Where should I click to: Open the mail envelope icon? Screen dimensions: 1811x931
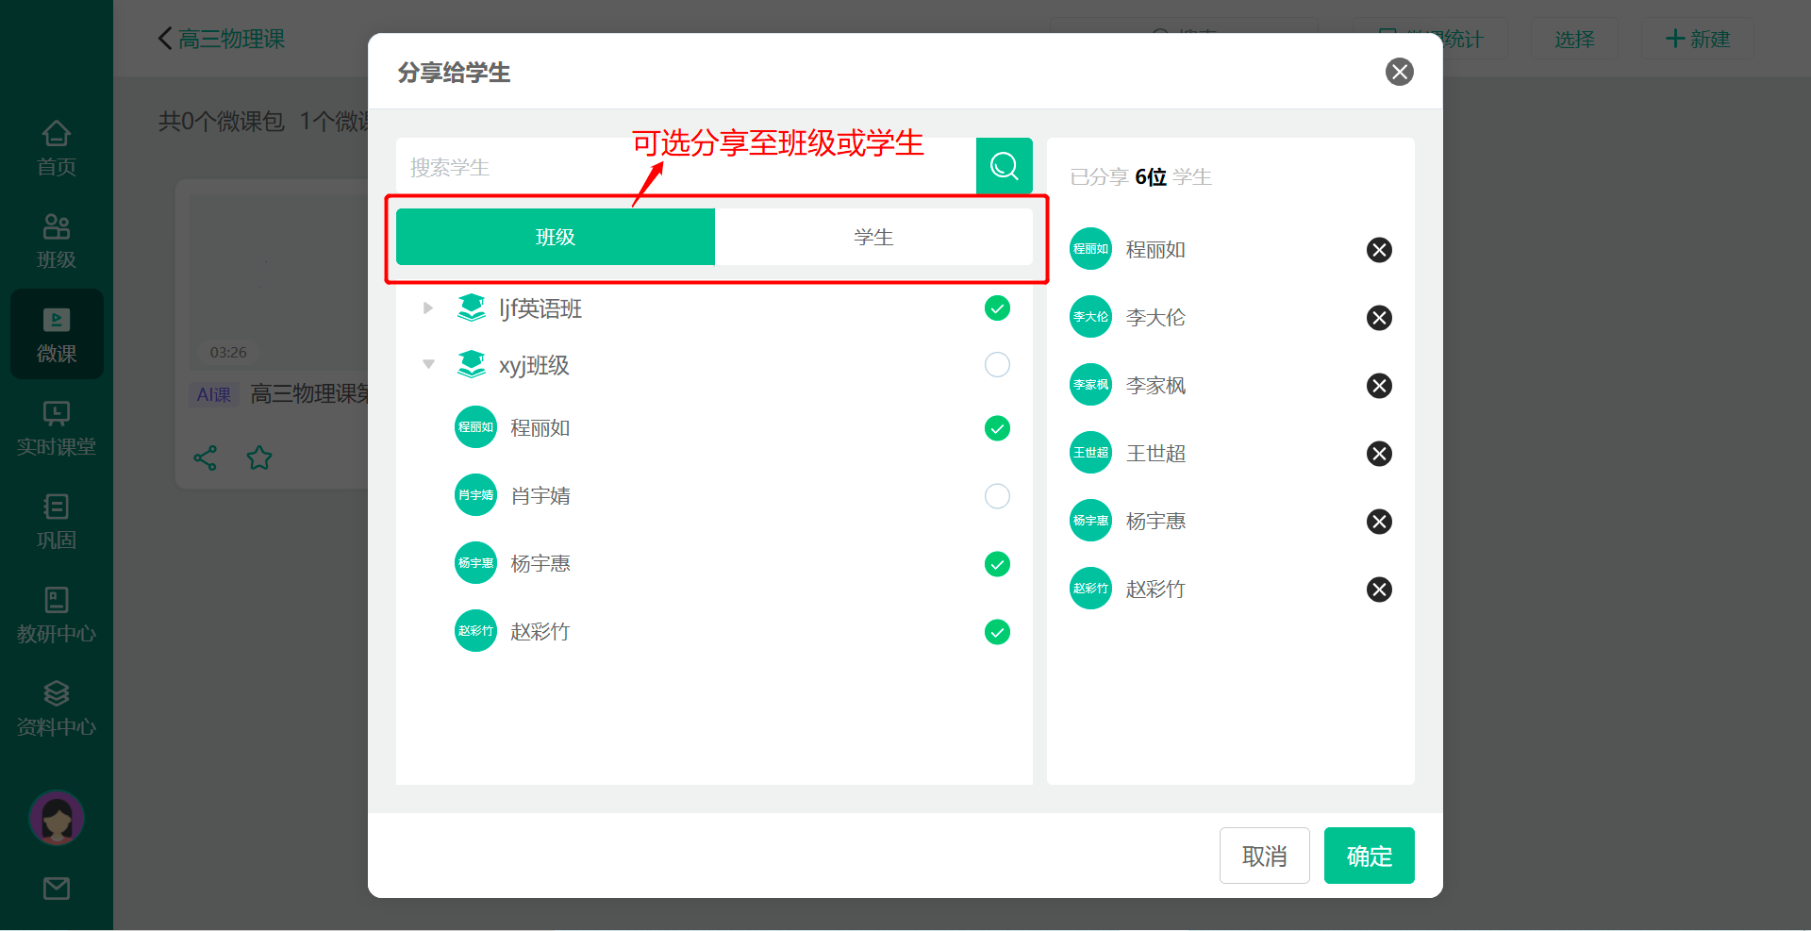tap(57, 889)
